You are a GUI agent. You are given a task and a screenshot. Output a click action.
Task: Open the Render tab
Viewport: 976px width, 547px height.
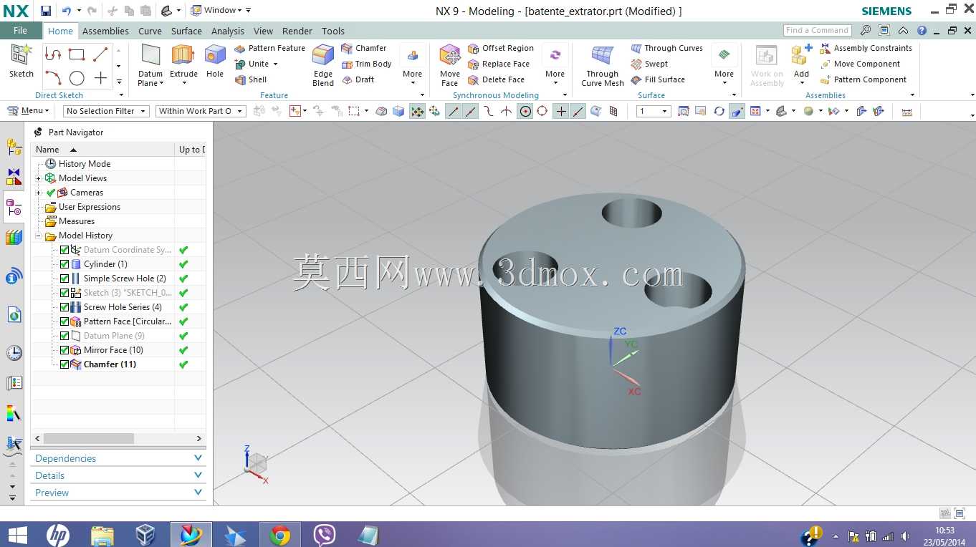(x=297, y=31)
